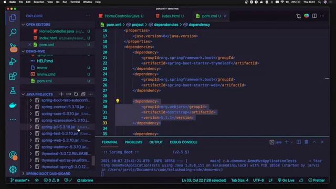Click the Explorer more actions ellipsis
This screenshot has height=189, width=336.
88,16
